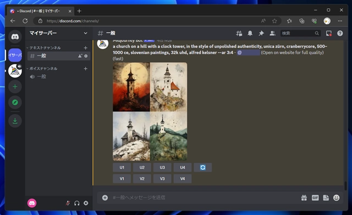Invite people icon on 一般 text channel
352x215 pixels.
80,56
